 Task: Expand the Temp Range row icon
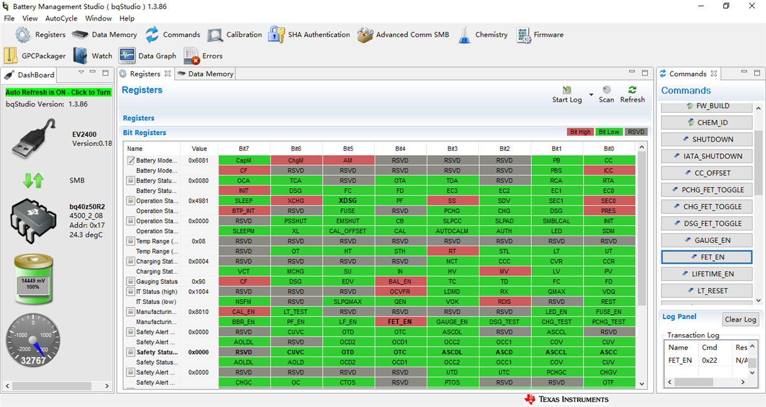pos(131,241)
